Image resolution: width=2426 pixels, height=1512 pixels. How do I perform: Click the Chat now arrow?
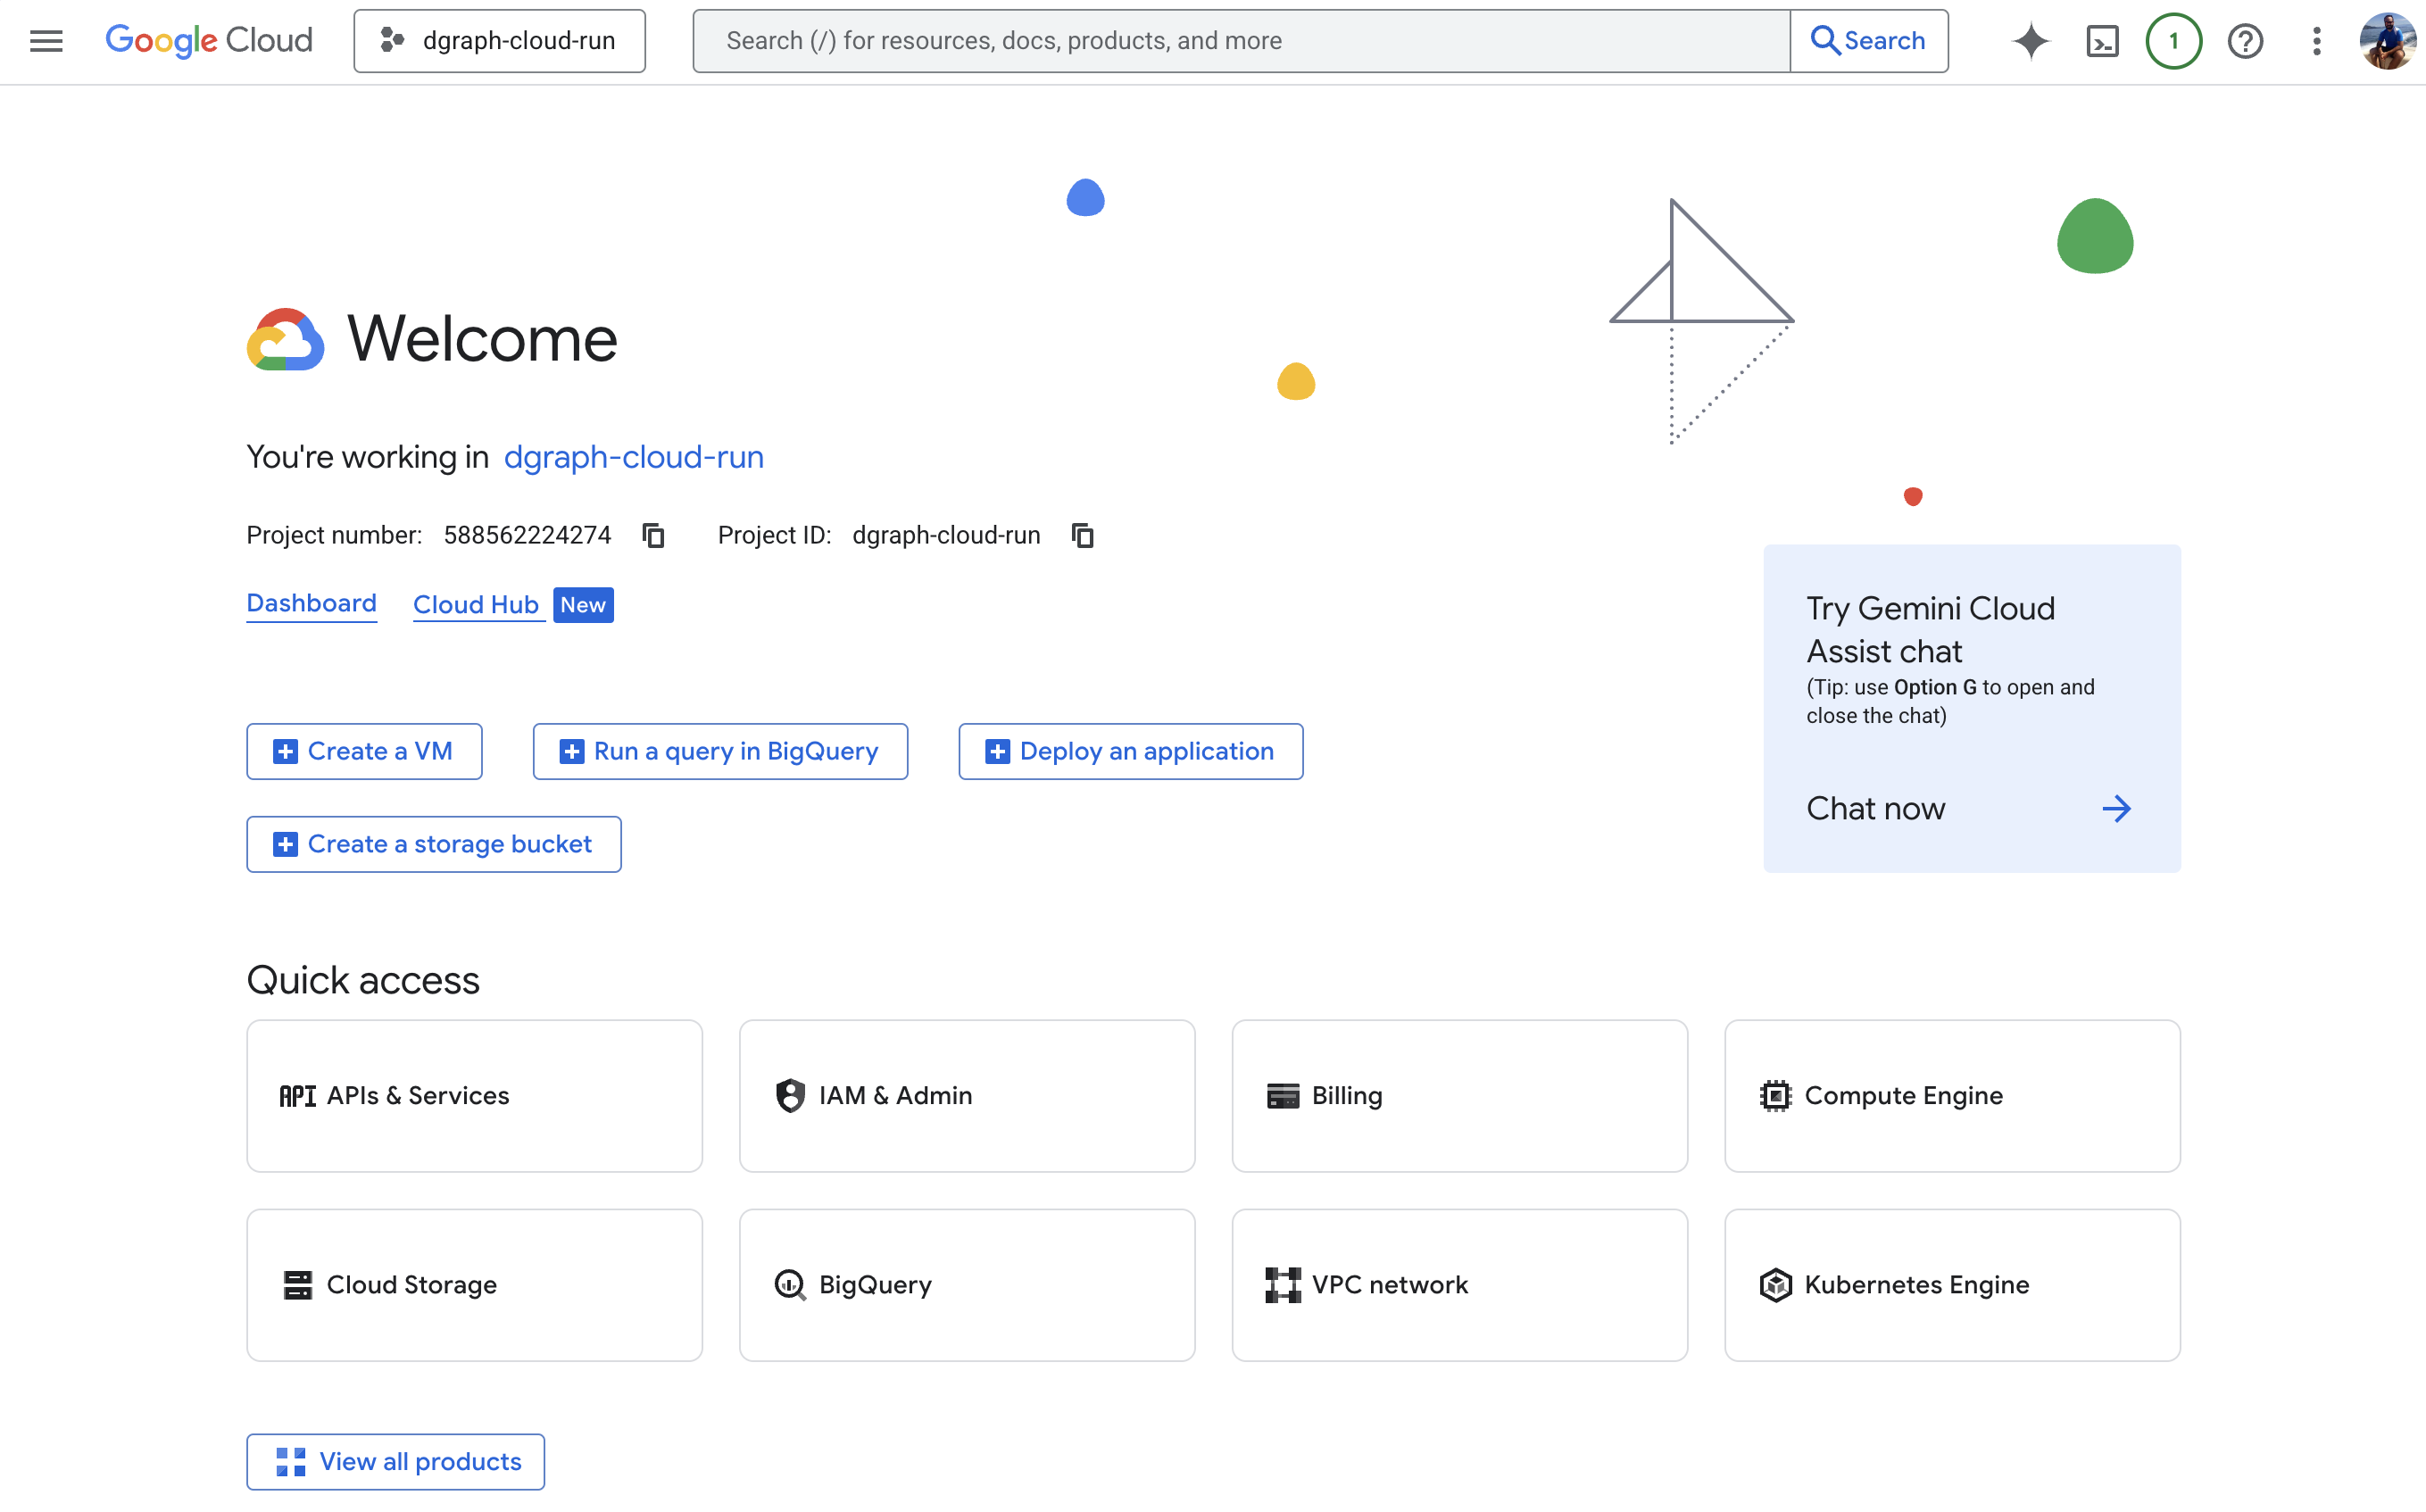tap(2116, 808)
